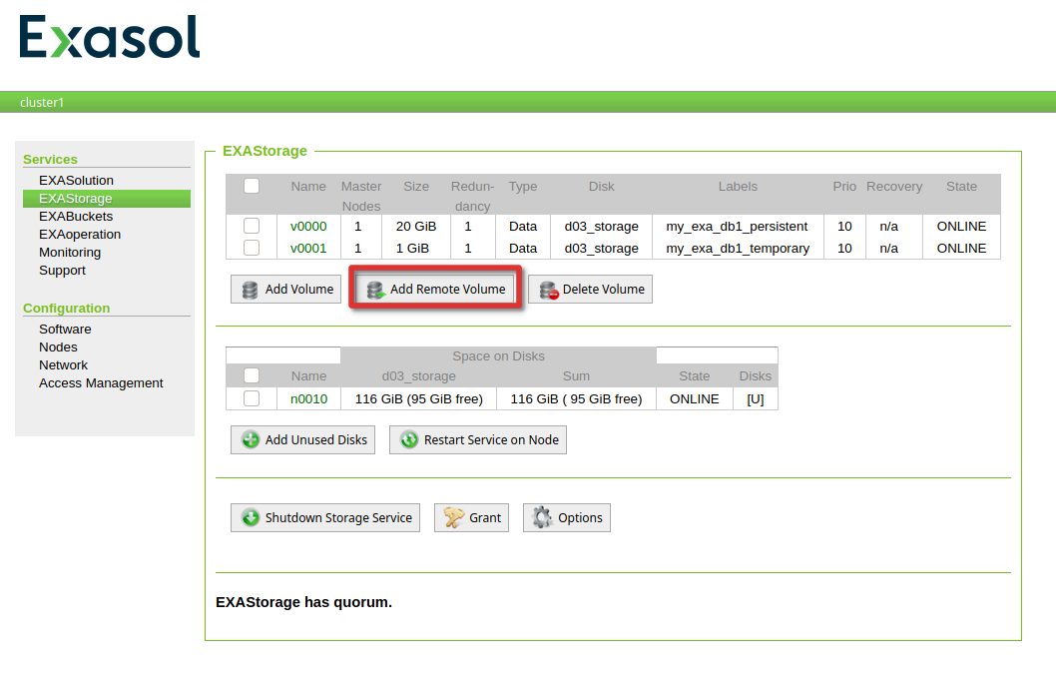
Task: Open EXAoperation from the sidebar
Action: click(x=80, y=235)
